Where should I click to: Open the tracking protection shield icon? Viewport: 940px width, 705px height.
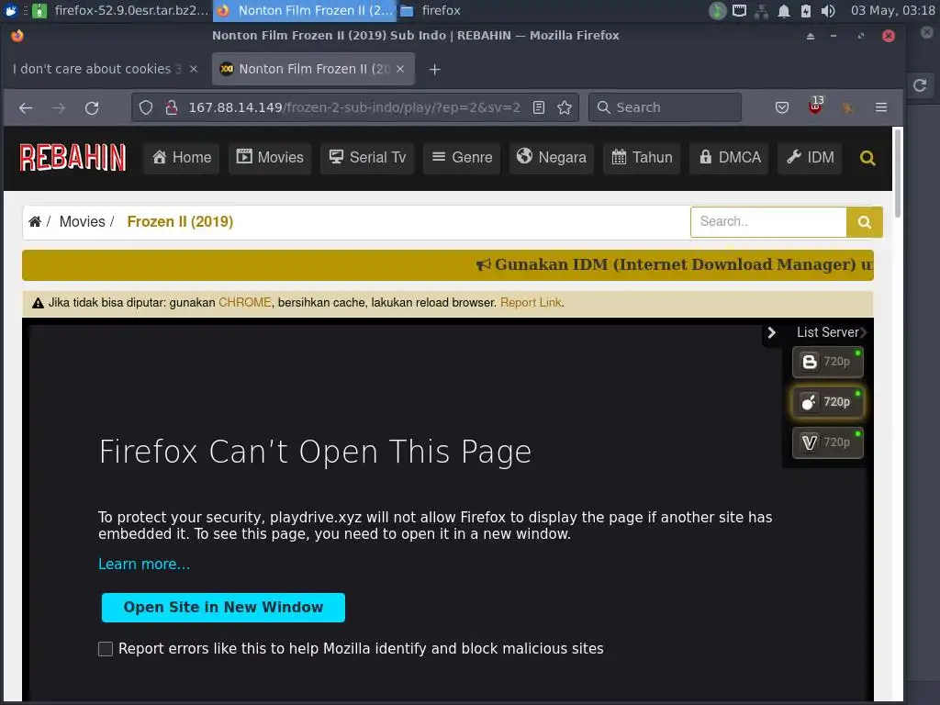click(146, 107)
